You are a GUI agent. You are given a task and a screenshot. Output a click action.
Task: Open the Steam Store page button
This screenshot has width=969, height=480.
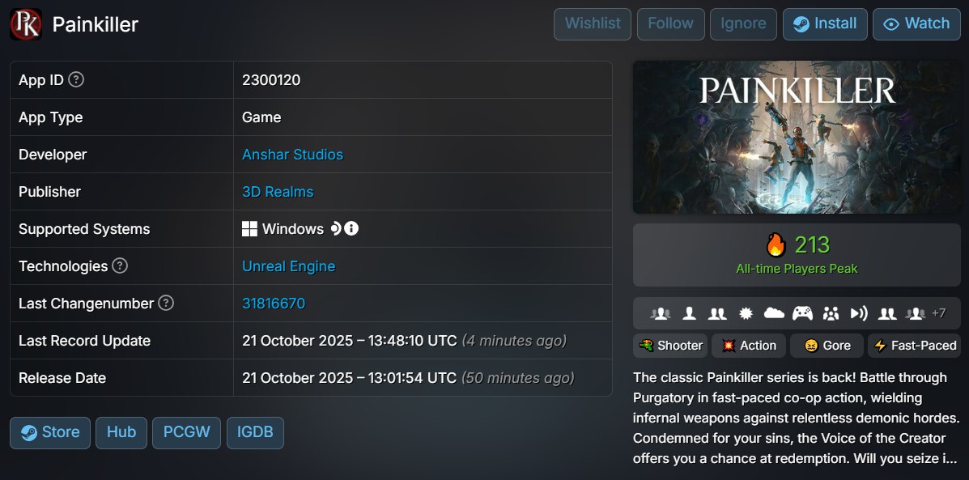click(50, 432)
